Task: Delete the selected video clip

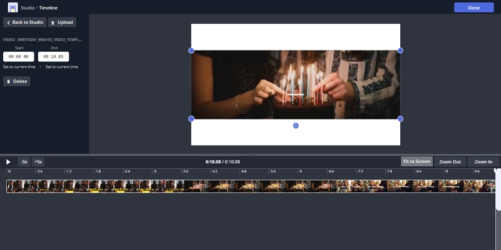Action: [17, 81]
